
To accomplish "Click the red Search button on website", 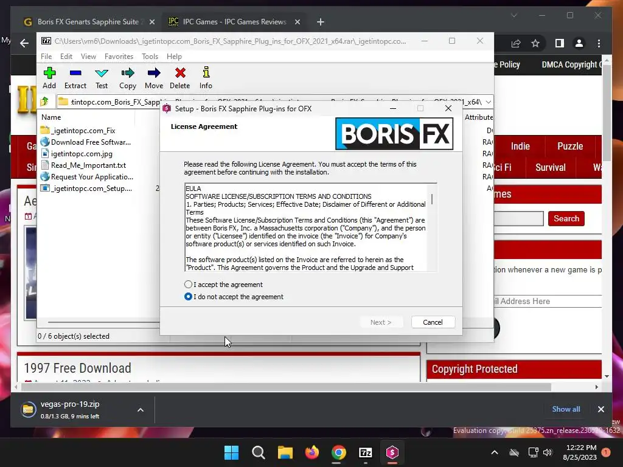I will (566, 218).
